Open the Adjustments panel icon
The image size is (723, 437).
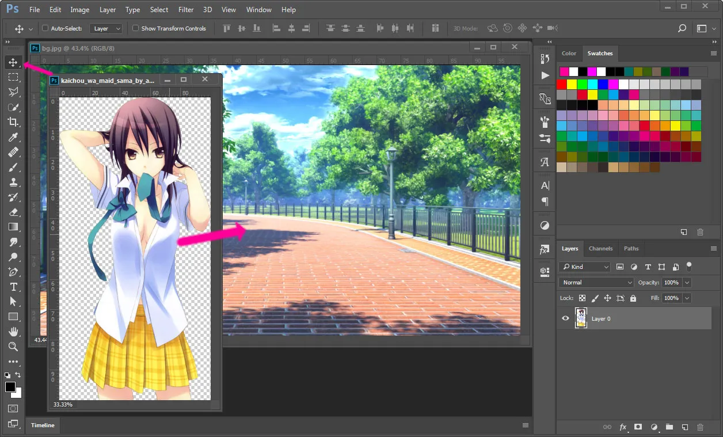545,225
